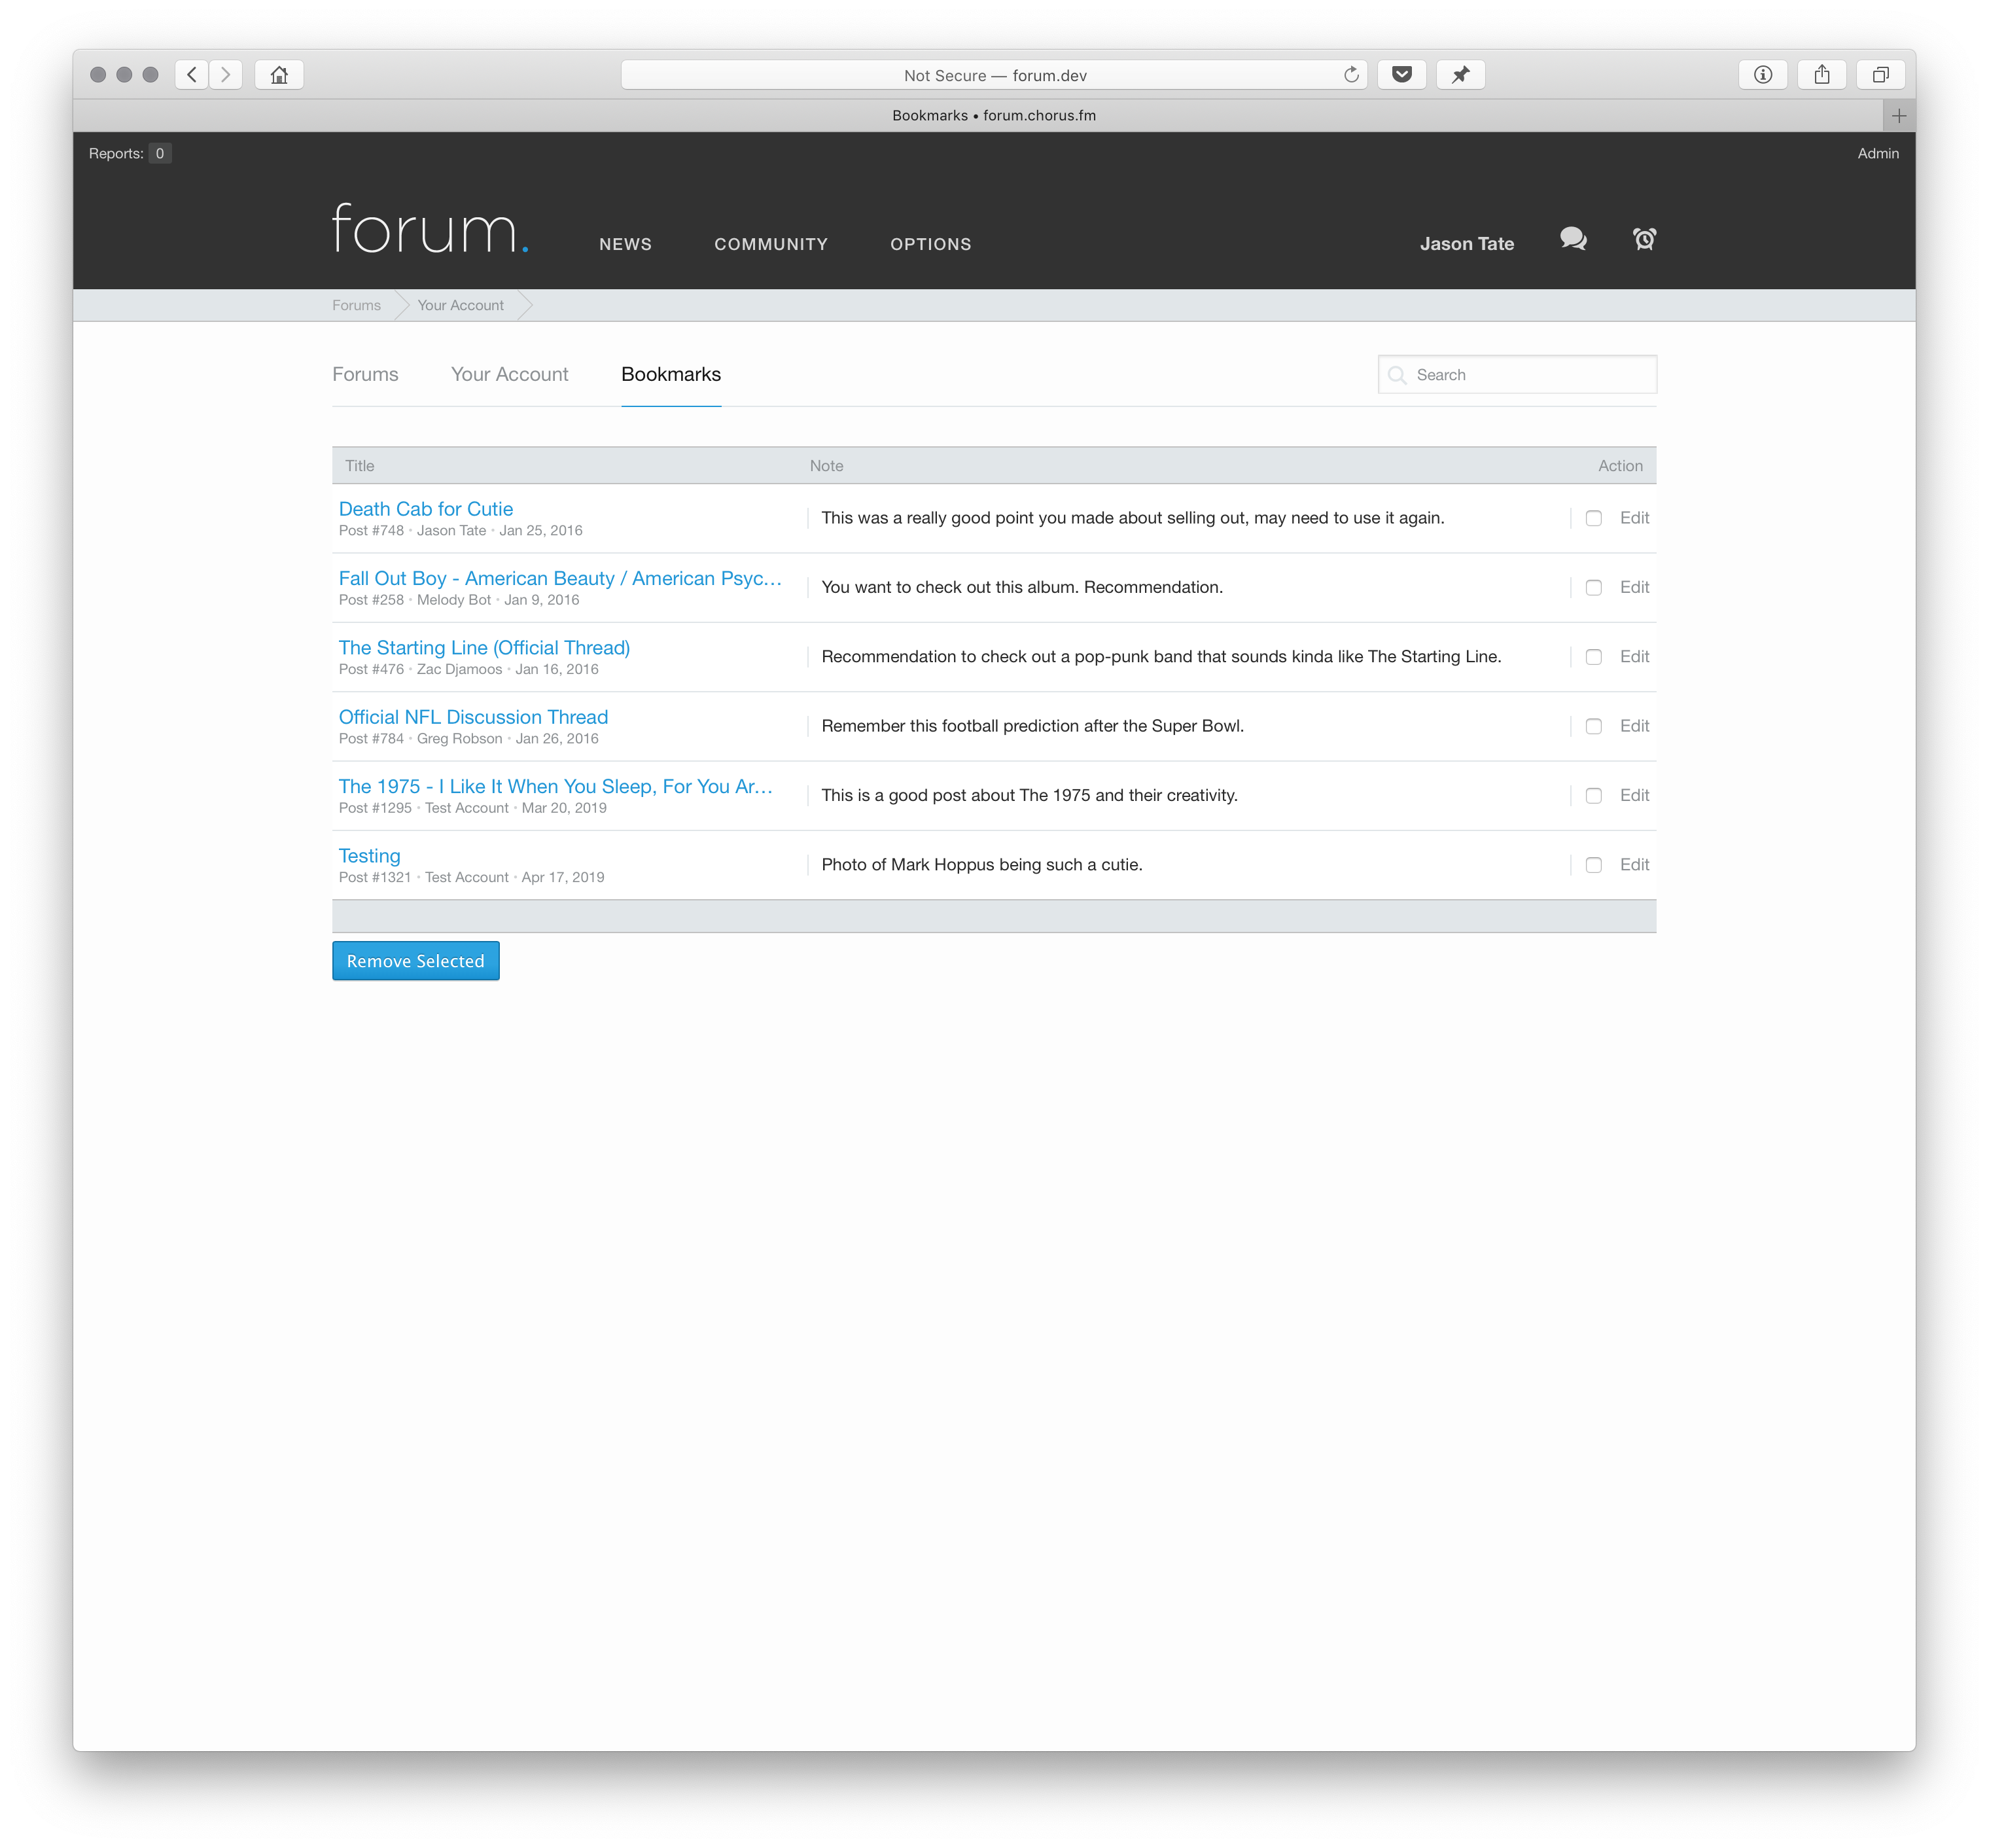
Task: Expand the Jason Tate account menu
Action: click(1466, 244)
